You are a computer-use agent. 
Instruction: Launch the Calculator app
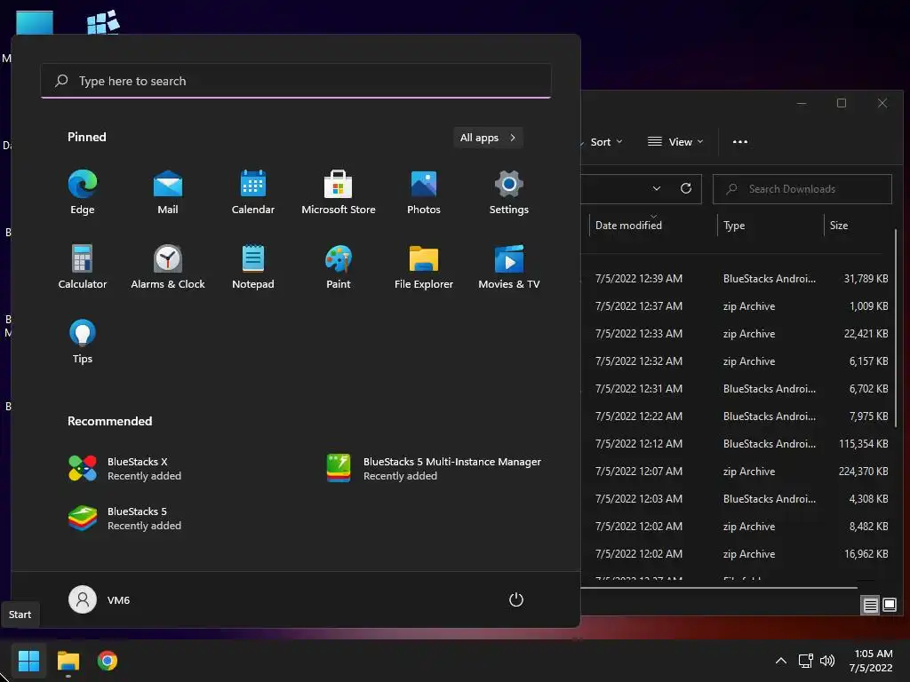(83, 266)
